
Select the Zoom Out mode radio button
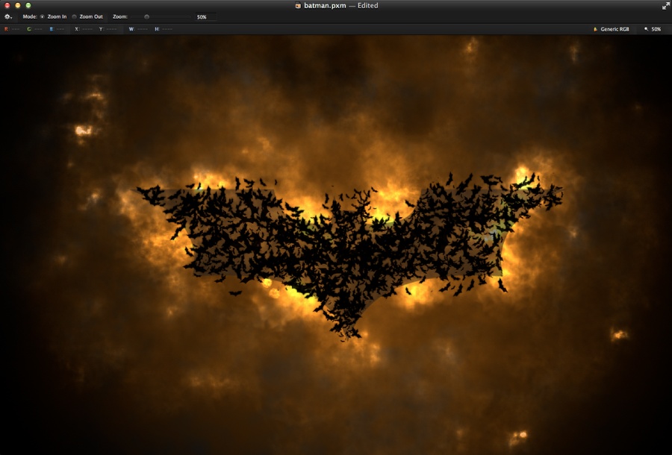click(74, 16)
